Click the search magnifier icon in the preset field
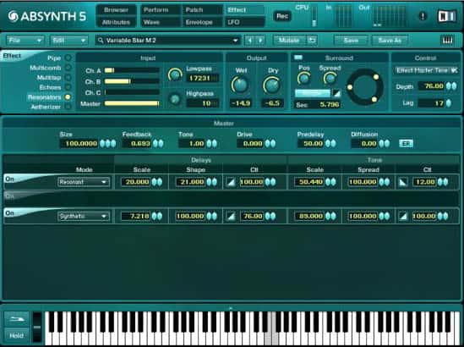Screen dimensions: 464x347 click(101, 40)
